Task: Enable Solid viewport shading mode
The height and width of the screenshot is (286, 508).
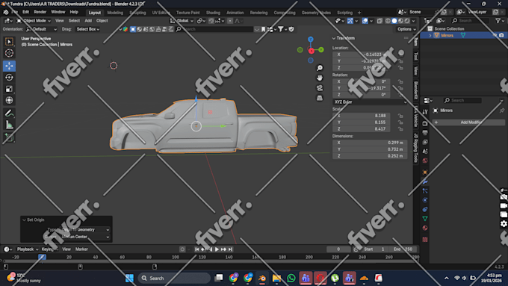Action: (x=394, y=21)
